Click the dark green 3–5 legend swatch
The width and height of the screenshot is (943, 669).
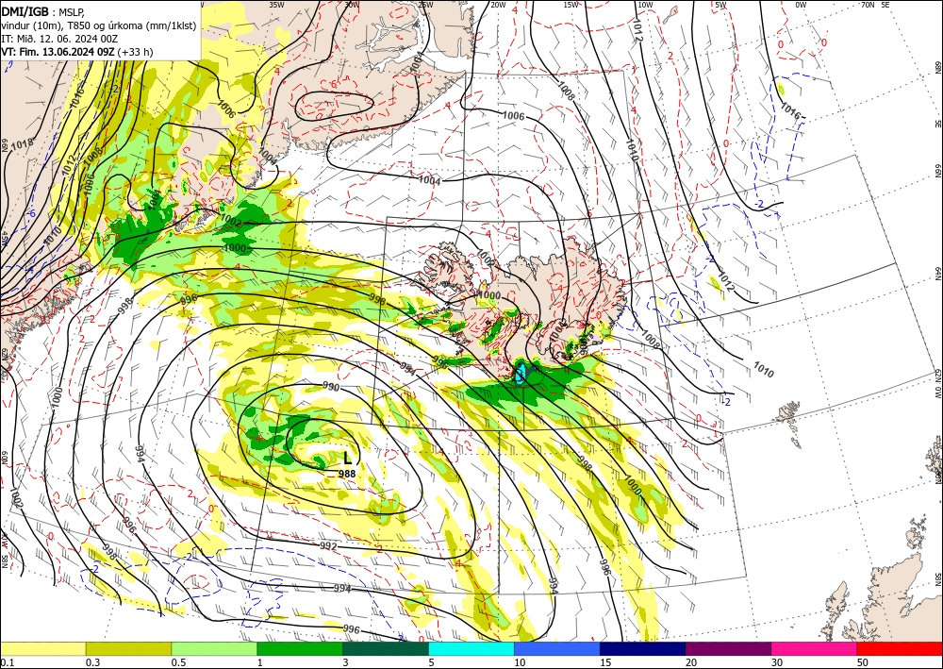coord(386,648)
